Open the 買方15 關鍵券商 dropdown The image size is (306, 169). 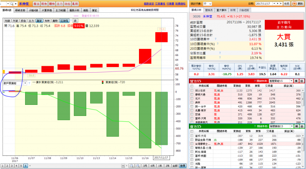pos(281,81)
